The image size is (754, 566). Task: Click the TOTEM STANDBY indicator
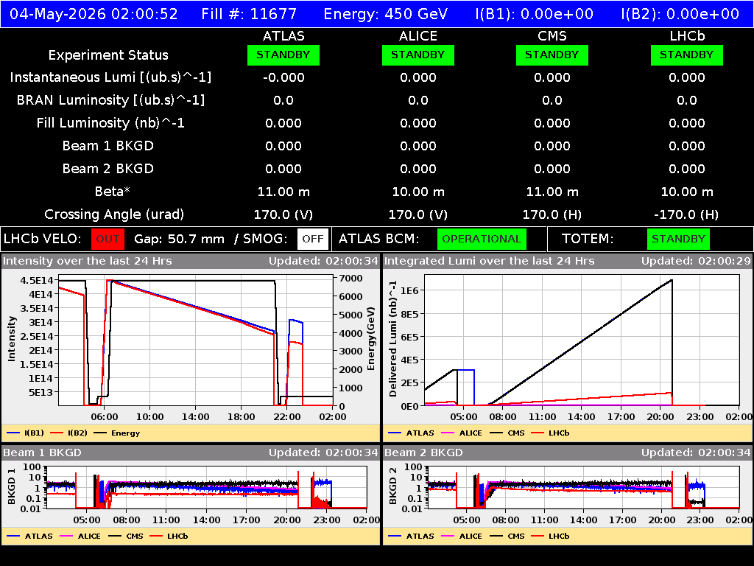pyautogui.click(x=678, y=239)
